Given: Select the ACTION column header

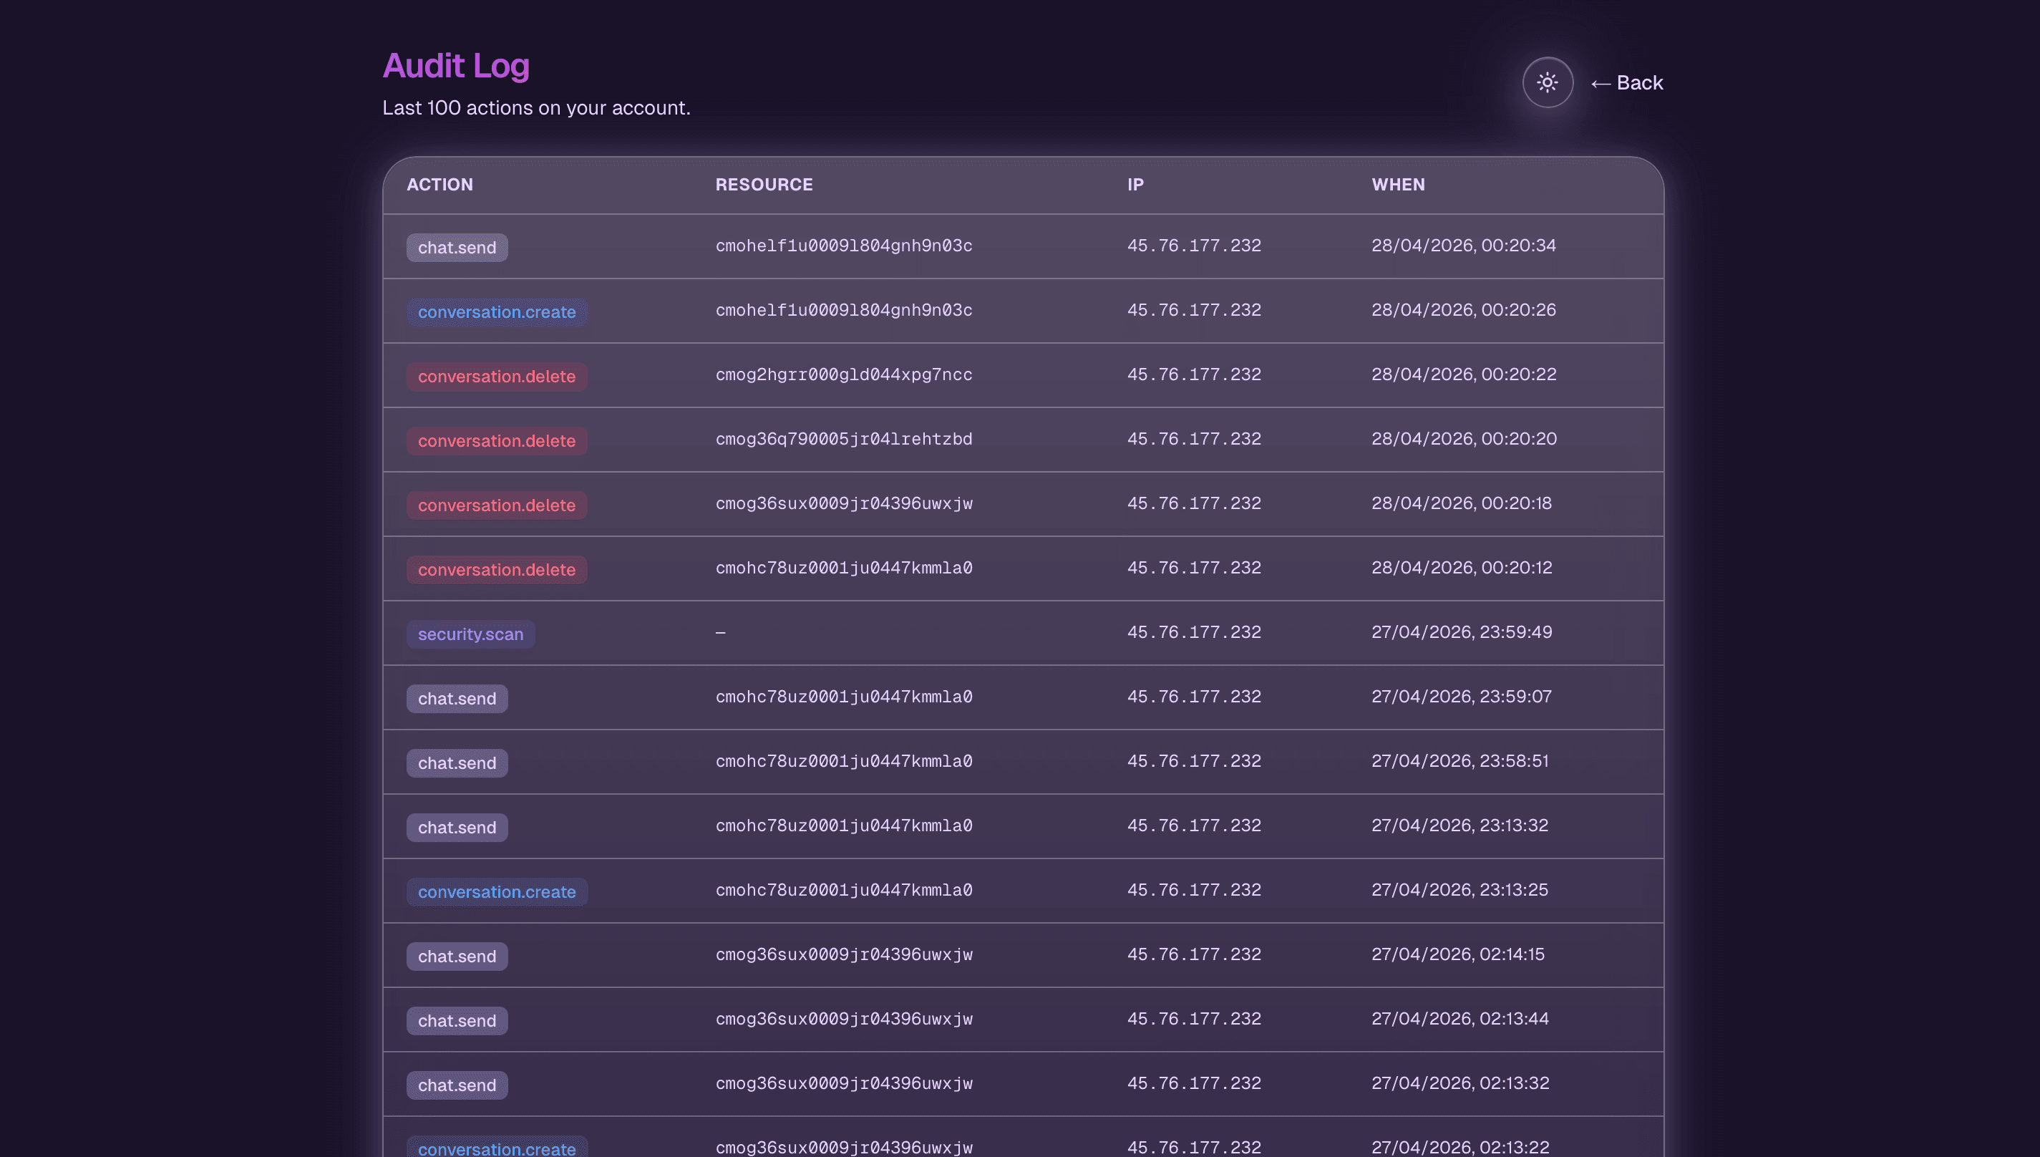Looking at the screenshot, I should click(439, 184).
